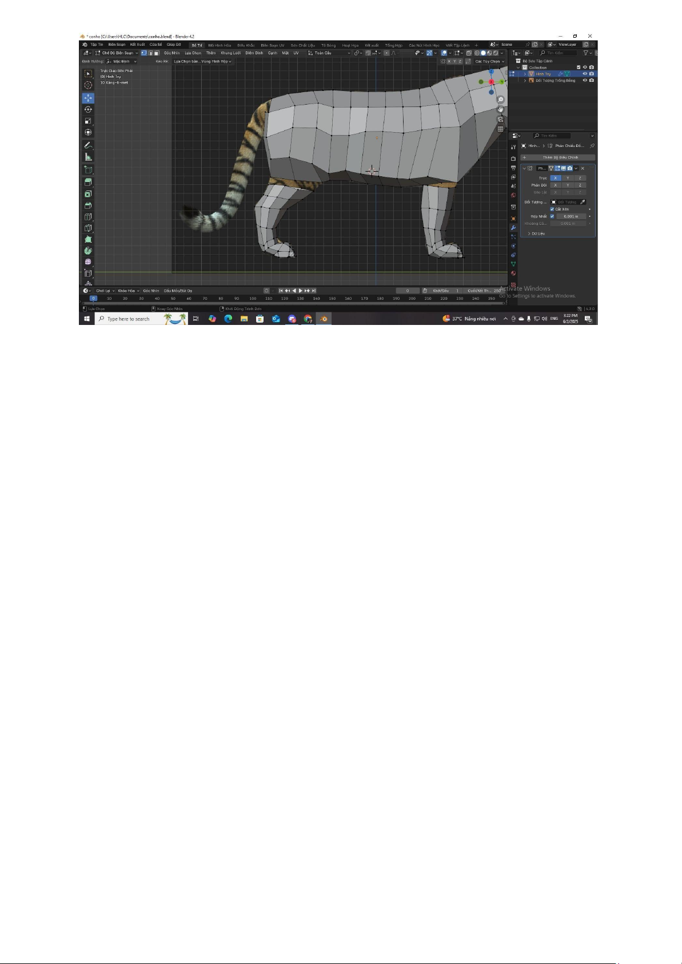Select the Spin tool
The height and width of the screenshot is (964, 682).
click(x=88, y=251)
